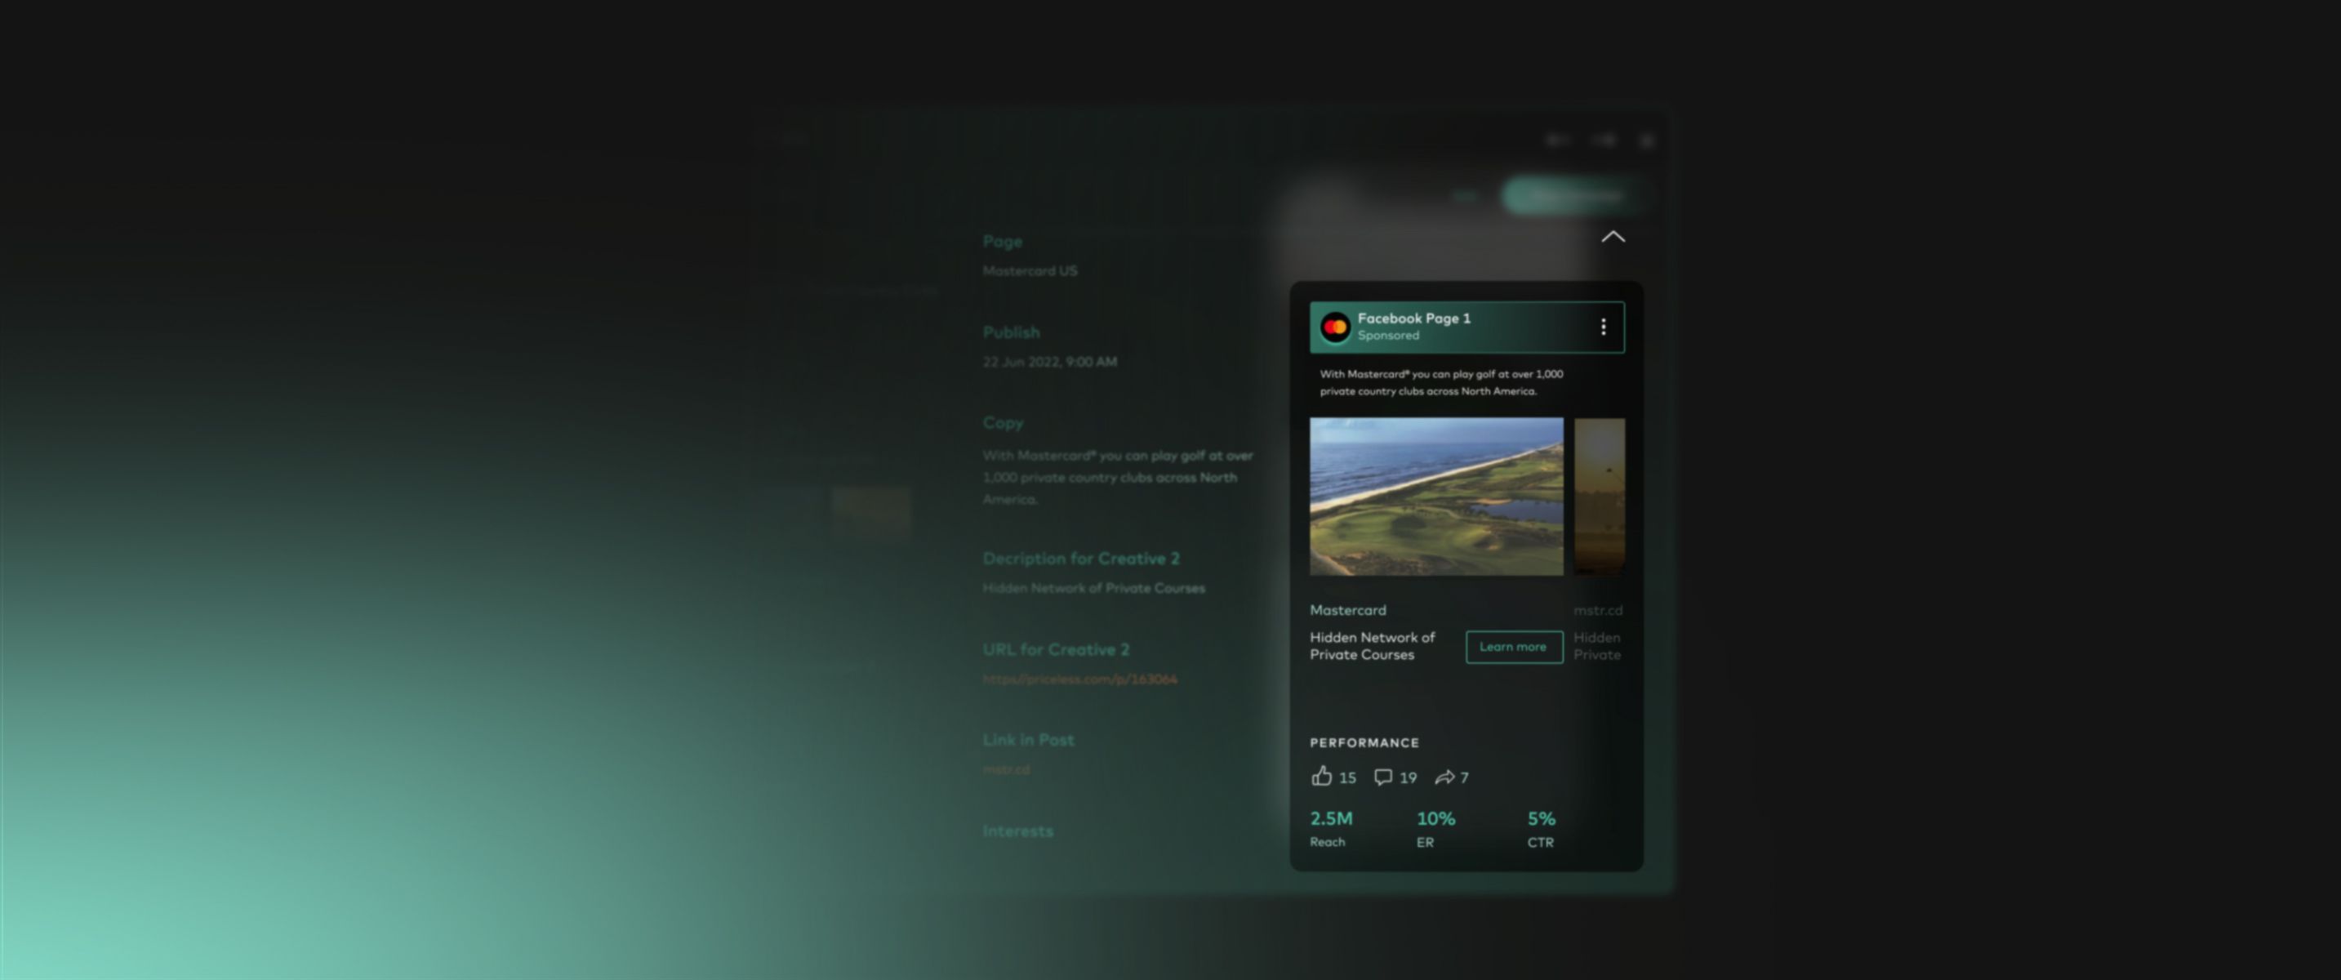Click the Mastercard logo avatar
The width and height of the screenshot is (2341, 980).
pyautogui.click(x=1335, y=327)
